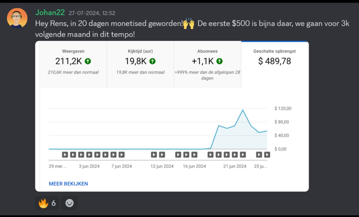Click the '12 jun 2024' date label
Screen dimensions: 359x217
tap(162, 166)
